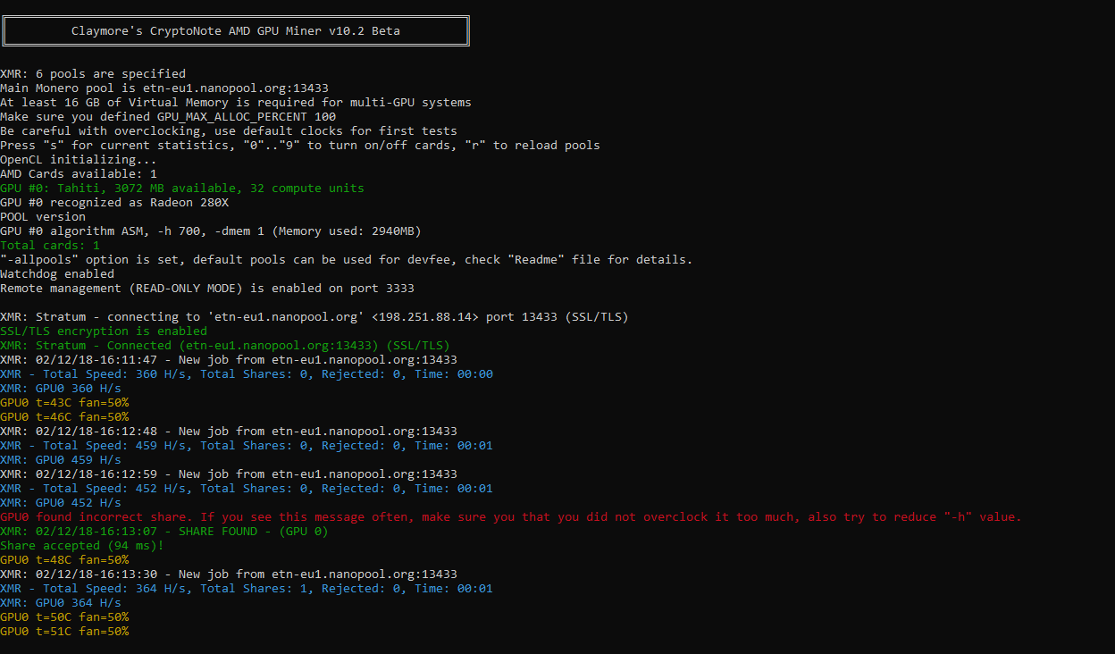Viewport: 1115px width, 654px height.
Task: Click the 'XMR: GPU0 364 H/s' line
Action: click(61, 603)
